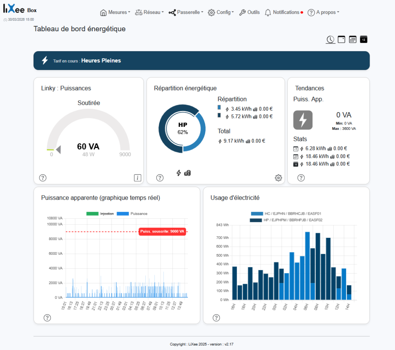Select the yearly "12" view icon
Image resolution: width=395 pixels, height=350 pixels.
coord(363,39)
